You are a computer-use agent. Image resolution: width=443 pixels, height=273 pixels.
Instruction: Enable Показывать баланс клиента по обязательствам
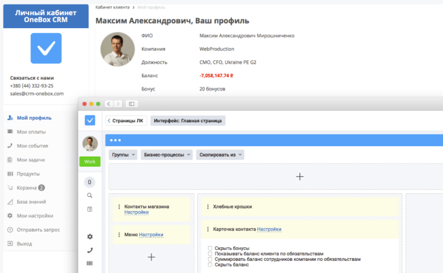tap(210, 254)
